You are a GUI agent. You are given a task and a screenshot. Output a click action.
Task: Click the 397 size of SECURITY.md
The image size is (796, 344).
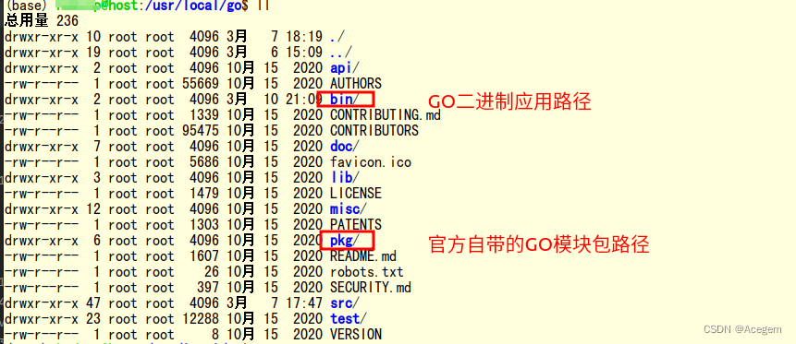(x=208, y=288)
